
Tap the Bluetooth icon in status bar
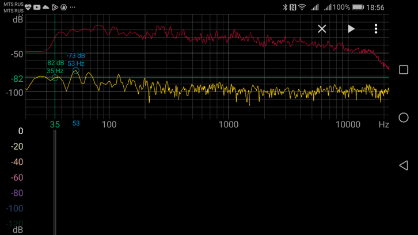284,7
